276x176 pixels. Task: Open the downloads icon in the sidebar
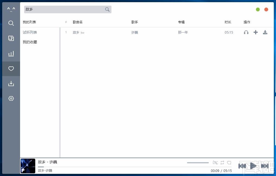tap(11, 83)
